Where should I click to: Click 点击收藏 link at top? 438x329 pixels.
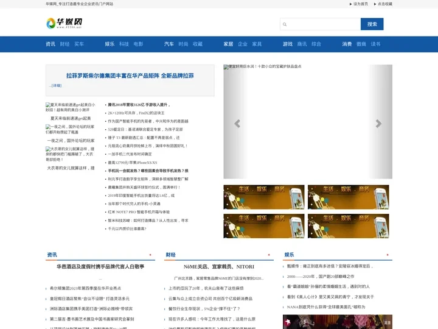pos(385,4)
